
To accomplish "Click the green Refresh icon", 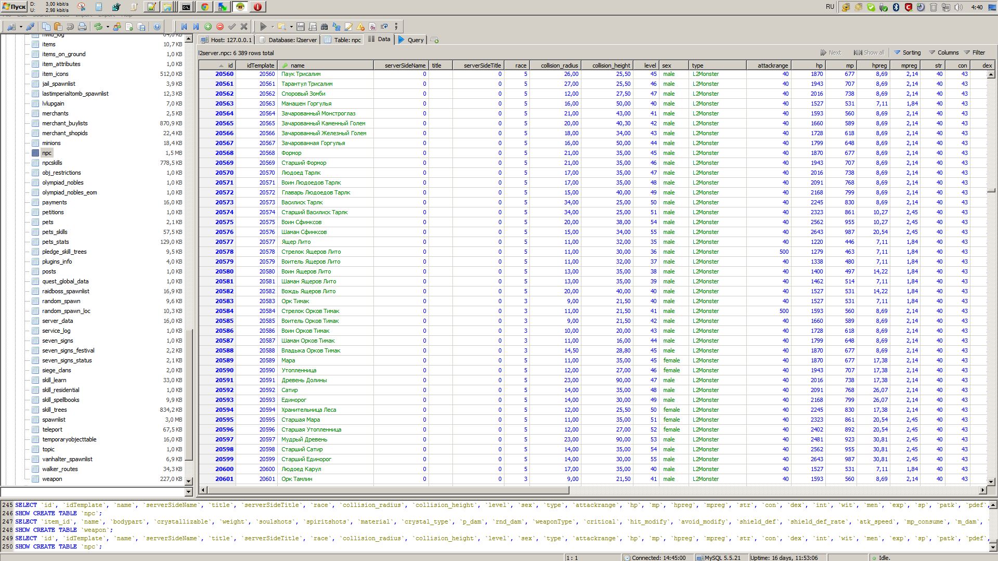I will point(98,27).
